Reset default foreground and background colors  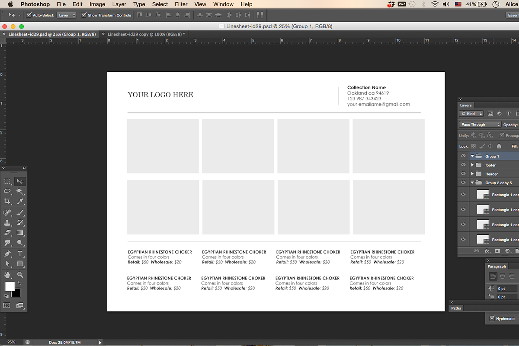pos(6,296)
